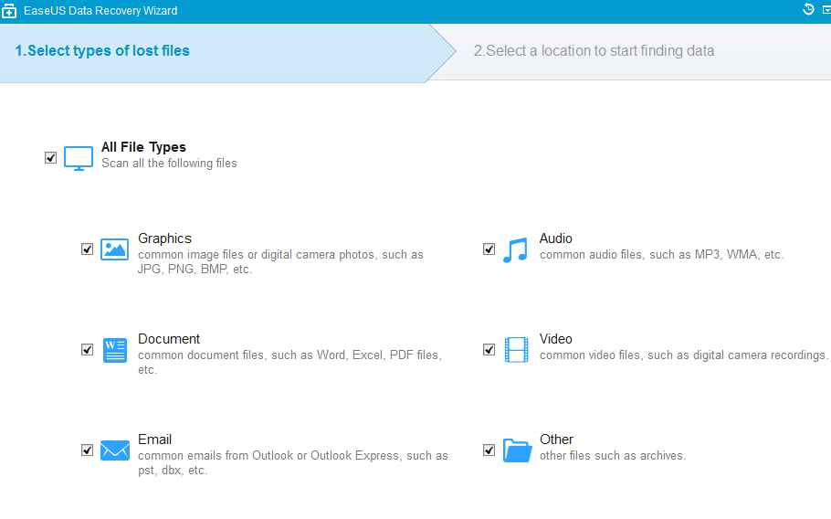The height and width of the screenshot is (519, 831).
Task: Open scan history clock icon in title bar
Action: 808,10
